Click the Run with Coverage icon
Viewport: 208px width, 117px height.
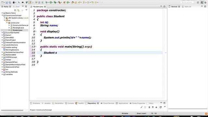tap(55, 2)
